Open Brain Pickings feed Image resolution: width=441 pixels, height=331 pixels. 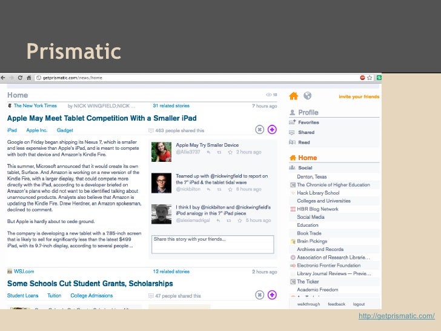tap(312, 241)
